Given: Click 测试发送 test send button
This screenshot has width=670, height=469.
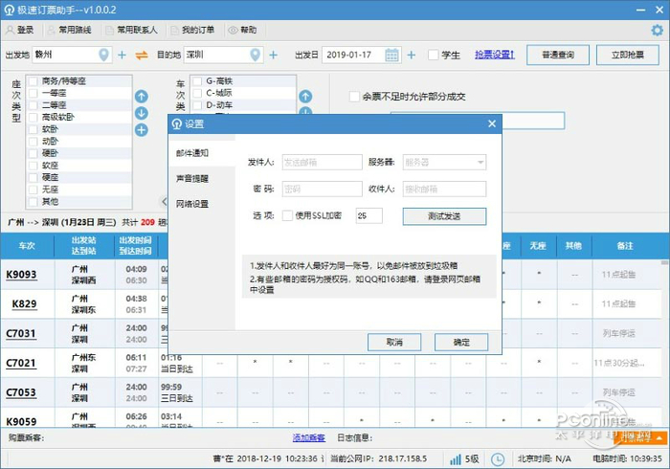Looking at the screenshot, I should click(444, 216).
